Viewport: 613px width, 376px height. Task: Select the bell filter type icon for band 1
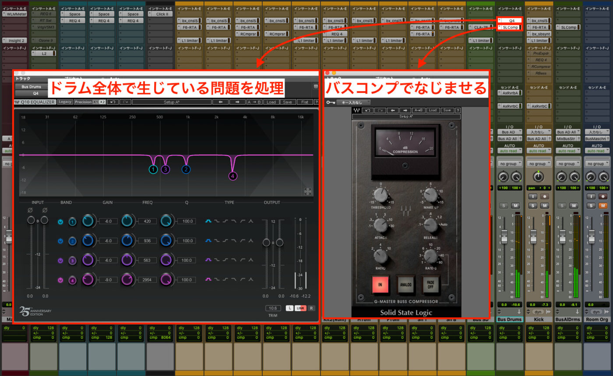pos(208,221)
